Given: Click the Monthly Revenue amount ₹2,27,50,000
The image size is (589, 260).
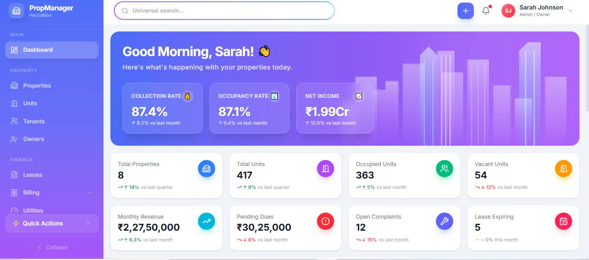Looking at the screenshot, I should [149, 227].
